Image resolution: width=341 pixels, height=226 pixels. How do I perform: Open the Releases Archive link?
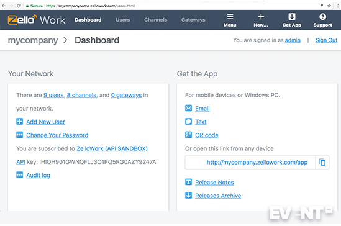218,196
